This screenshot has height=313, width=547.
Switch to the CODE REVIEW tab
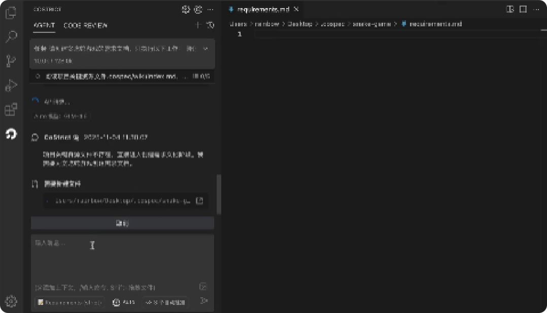tap(85, 25)
